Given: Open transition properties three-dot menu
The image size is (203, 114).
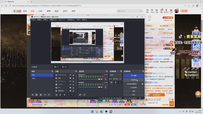Looking at the screenshot, I should coord(120,82).
